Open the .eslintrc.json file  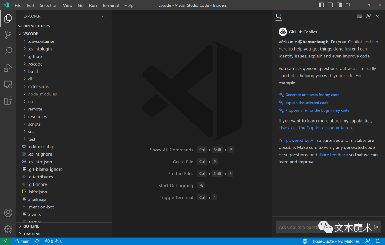click(64, 162)
